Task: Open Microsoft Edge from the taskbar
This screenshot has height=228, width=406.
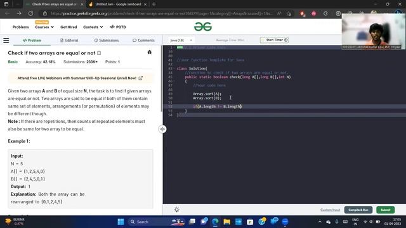Action: click(x=215, y=222)
